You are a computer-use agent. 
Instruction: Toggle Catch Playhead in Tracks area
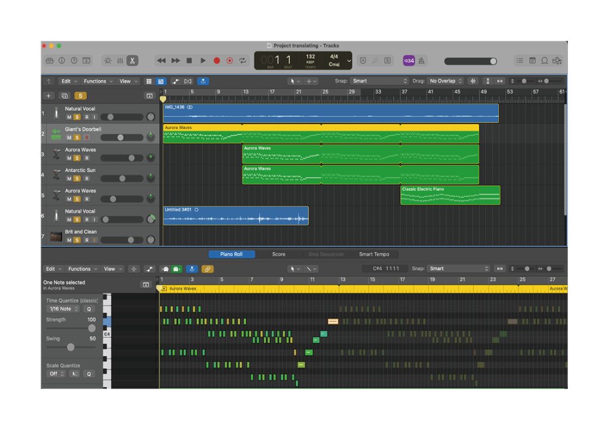point(203,81)
